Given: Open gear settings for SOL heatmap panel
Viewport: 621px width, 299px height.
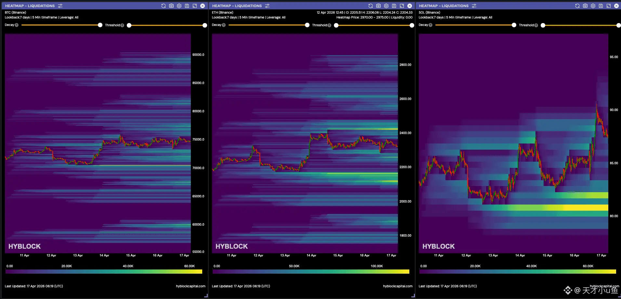Looking at the screenshot, I should click(593, 6).
